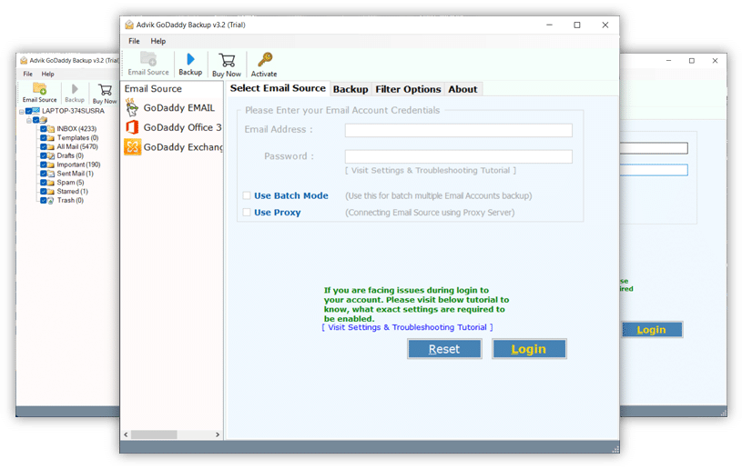Screen dimensions: 742x469
Task: Uncheck the All Mail (5470) checkbox
Action: tap(44, 147)
